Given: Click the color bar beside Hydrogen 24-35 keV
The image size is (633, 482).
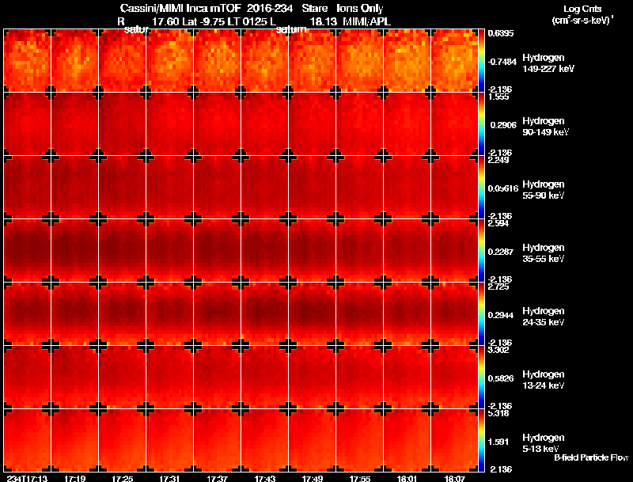Looking at the screenshot, I should (481, 314).
